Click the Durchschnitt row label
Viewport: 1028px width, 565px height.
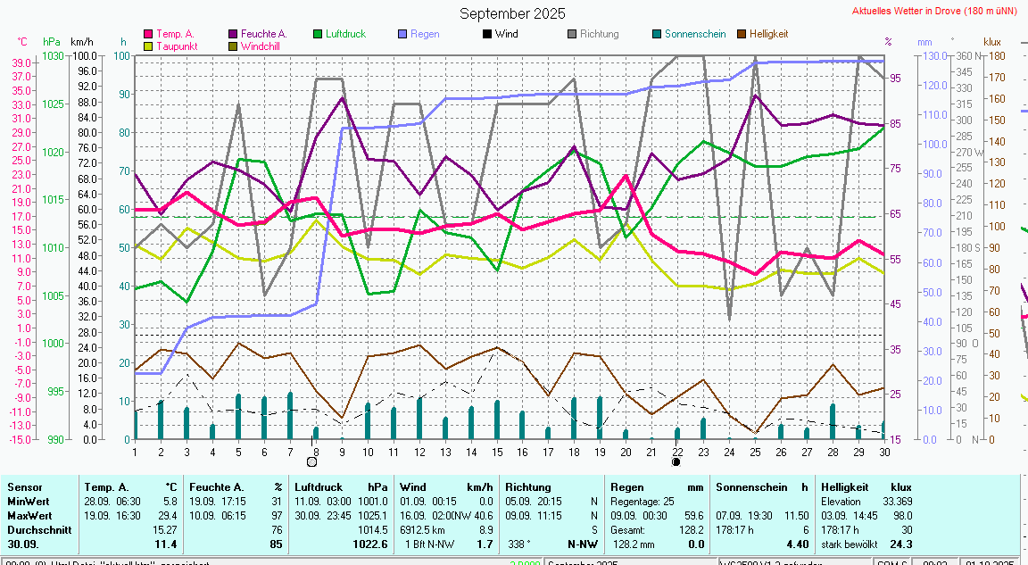39,529
